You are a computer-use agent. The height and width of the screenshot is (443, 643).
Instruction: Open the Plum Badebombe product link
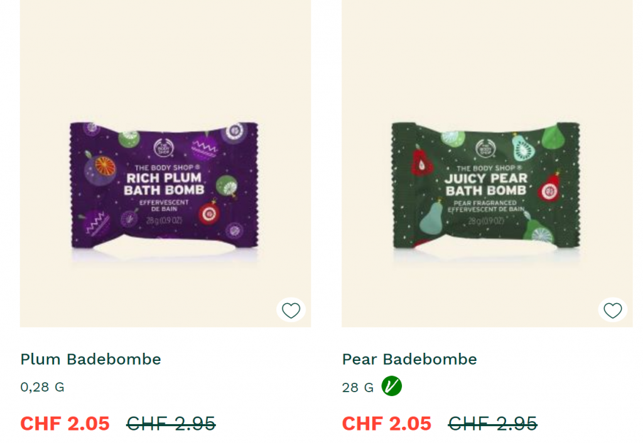(90, 359)
